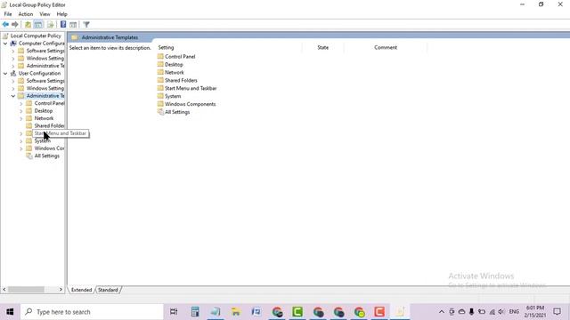The image size is (570, 320).
Task: Expand Control Panel in the tree
Action: click(21, 103)
